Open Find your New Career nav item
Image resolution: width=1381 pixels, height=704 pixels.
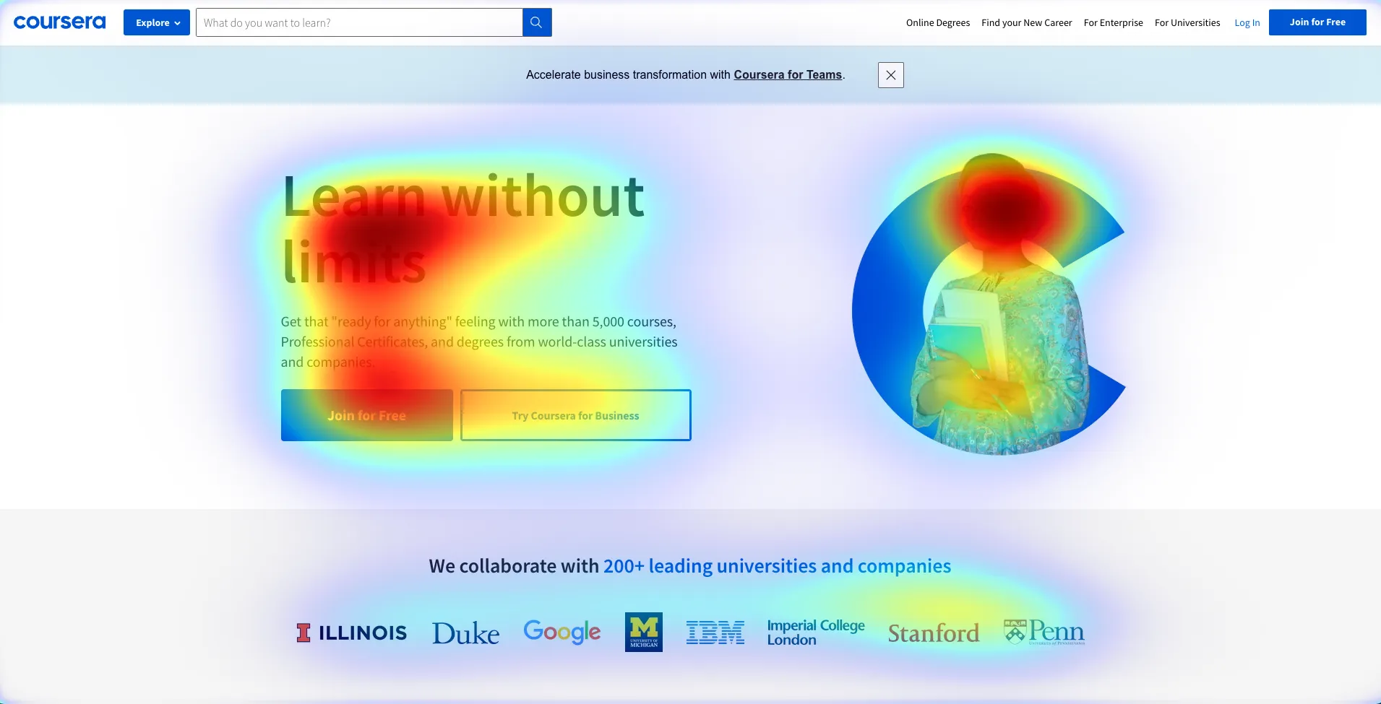pyautogui.click(x=1026, y=23)
